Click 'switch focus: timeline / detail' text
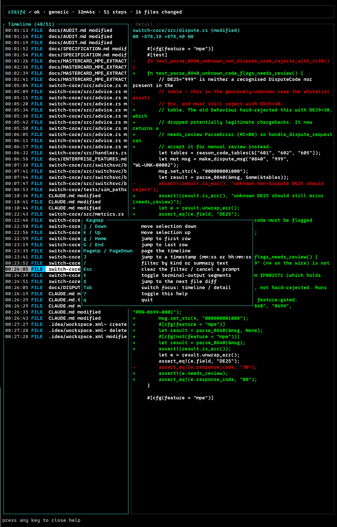Viewport: 337px width, 527px height. [x=186, y=288]
